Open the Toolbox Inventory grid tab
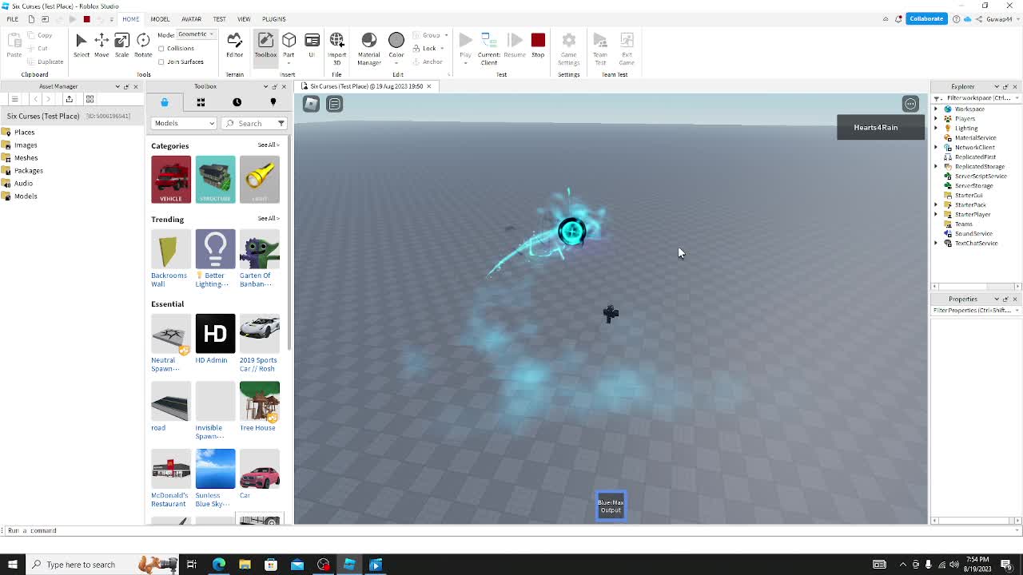Image resolution: width=1023 pixels, height=575 pixels. pos(201,102)
